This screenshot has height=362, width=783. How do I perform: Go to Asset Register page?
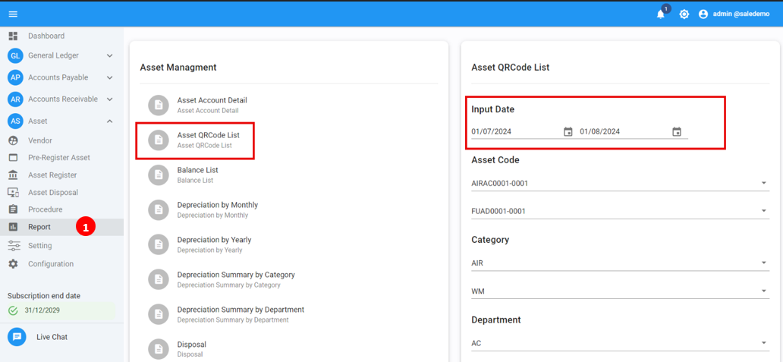pyautogui.click(x=52, y=175)
